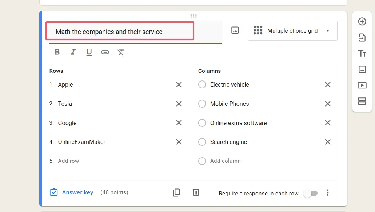
Task: Click Add row field
Action: [x=68, y=161]
